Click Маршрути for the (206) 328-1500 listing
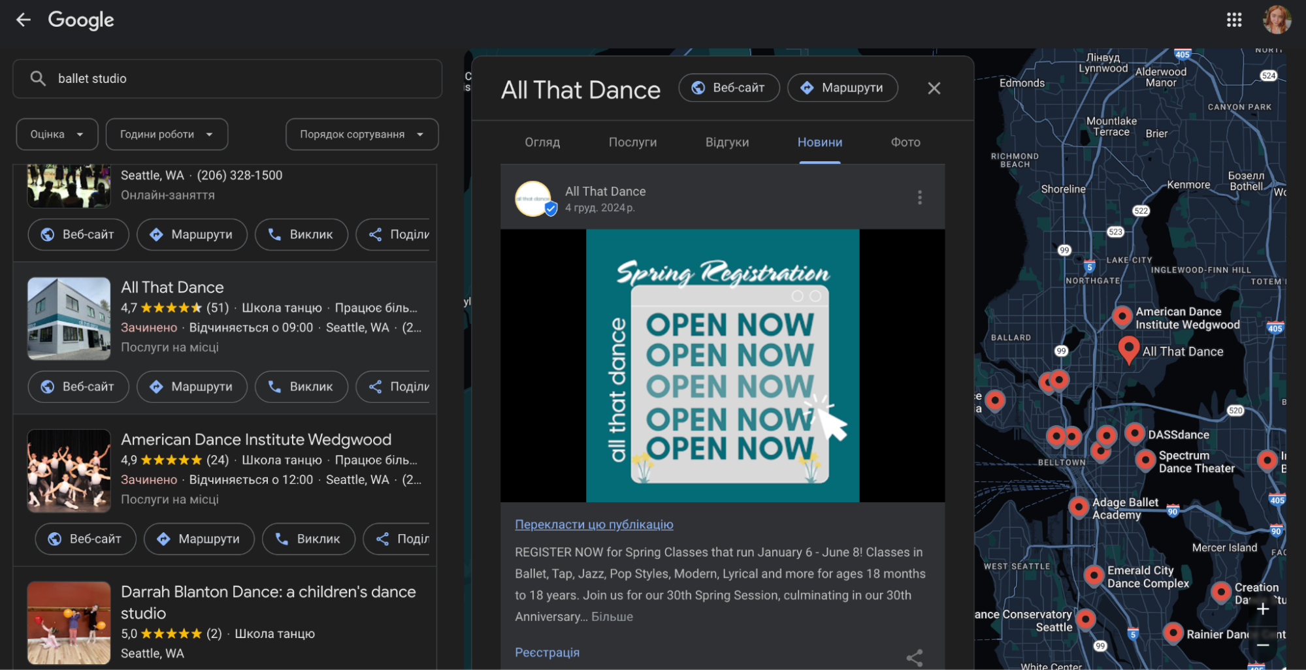1306x670 pixels. [x=192, y=234]
